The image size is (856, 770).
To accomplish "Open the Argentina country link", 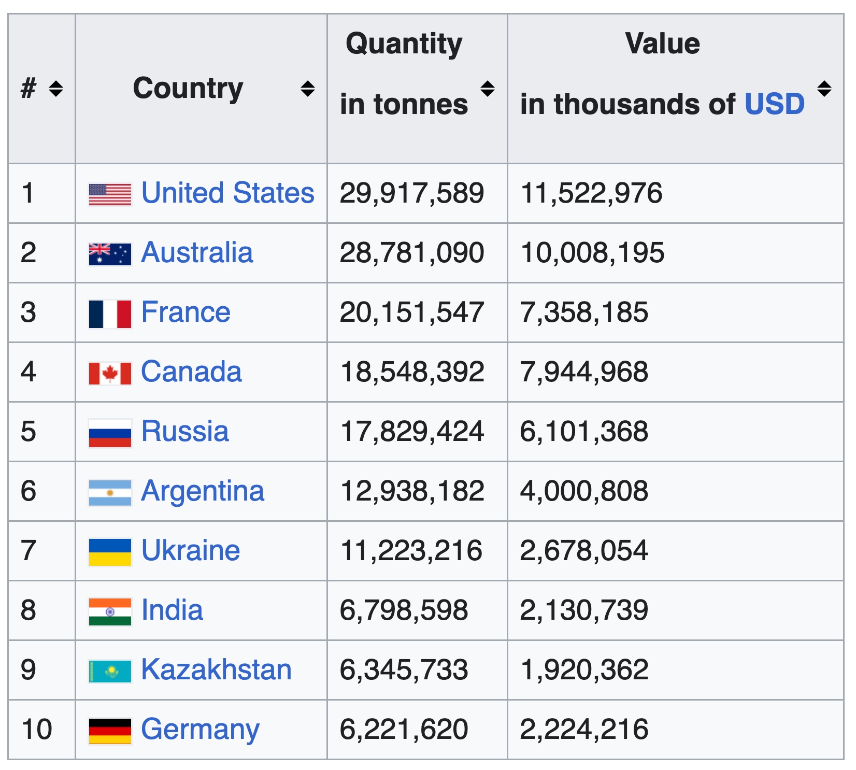I will tap(203, 491).
